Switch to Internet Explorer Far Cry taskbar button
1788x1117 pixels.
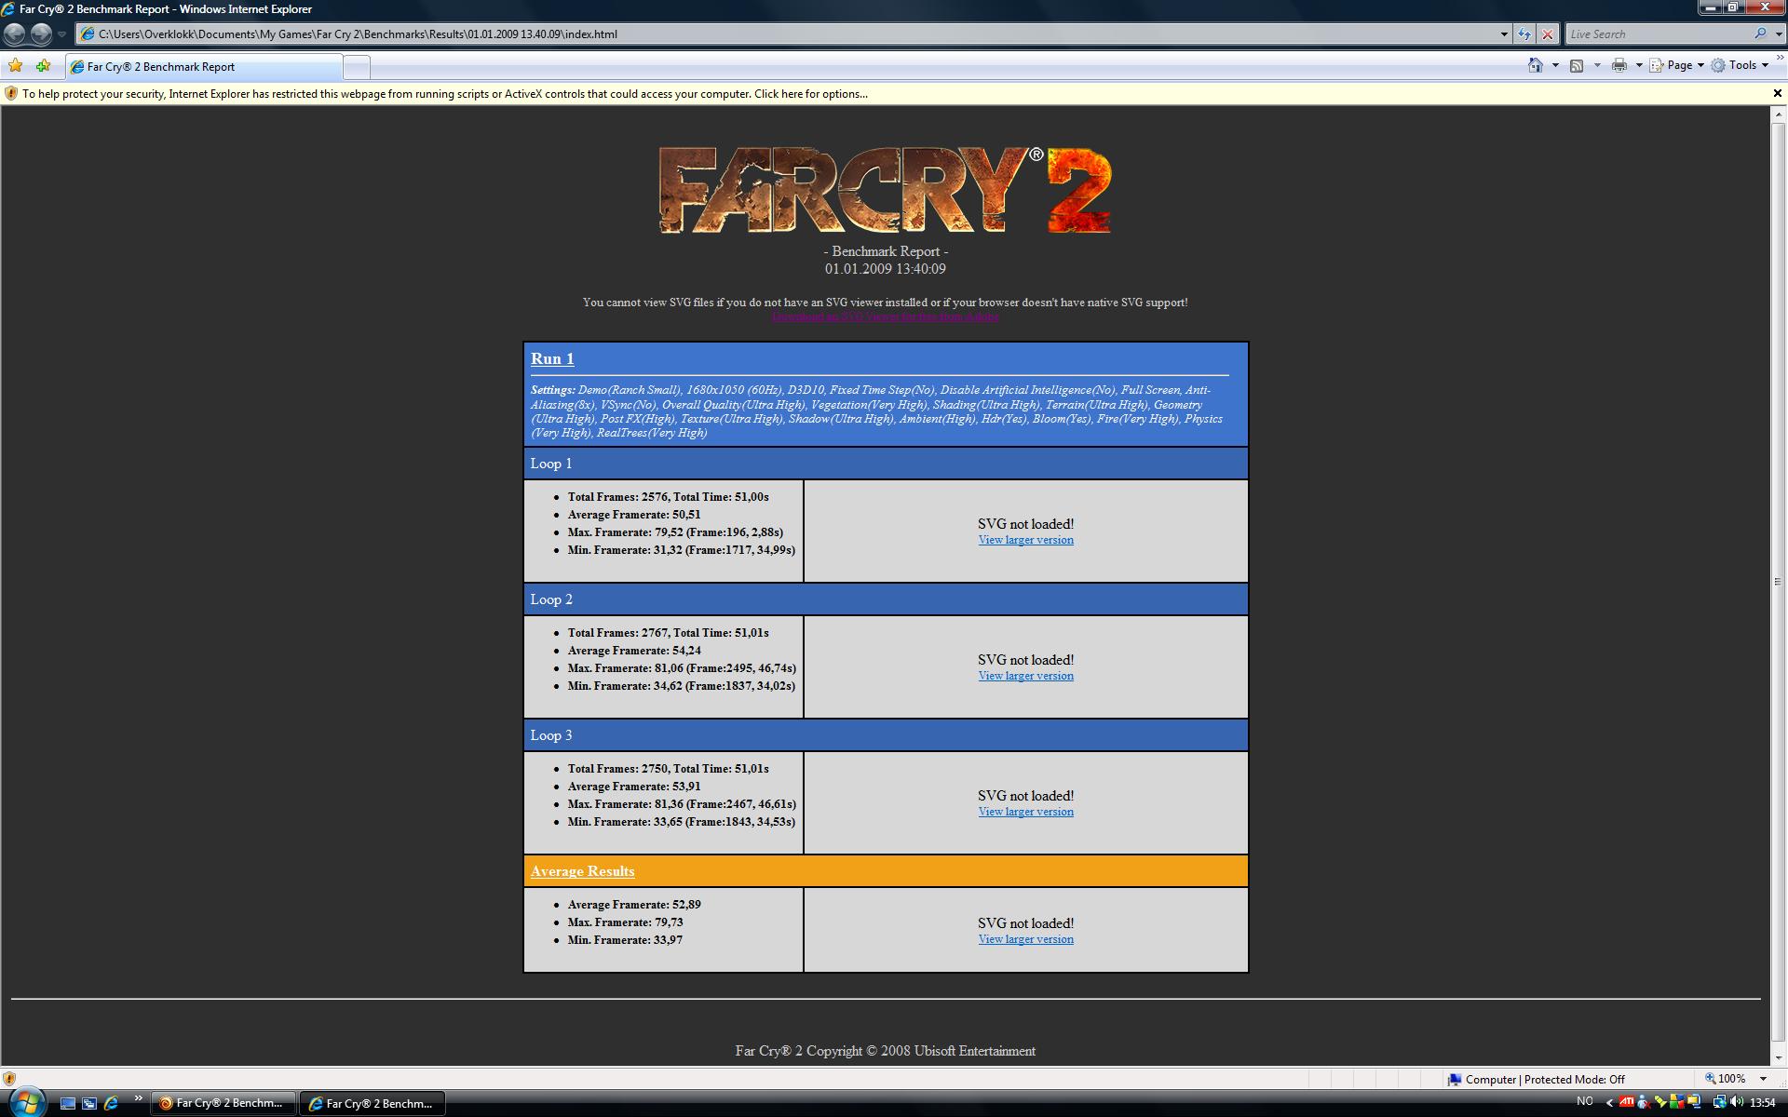coord(372,1104)
